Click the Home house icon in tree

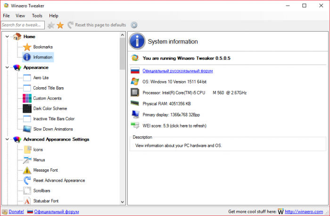[x=17, y=37]
